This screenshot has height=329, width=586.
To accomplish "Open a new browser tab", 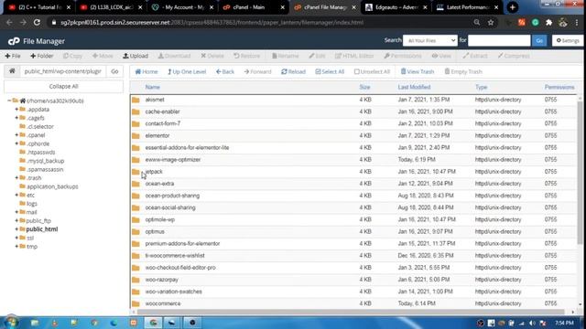I will point(513,7).
